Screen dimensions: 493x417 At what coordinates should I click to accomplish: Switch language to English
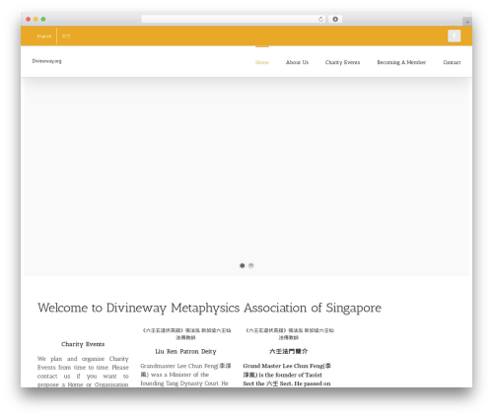point(44,36)
